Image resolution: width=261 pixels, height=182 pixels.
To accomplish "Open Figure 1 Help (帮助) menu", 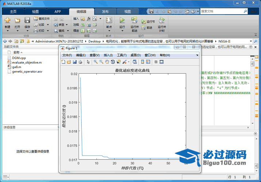I will [165, 55].
